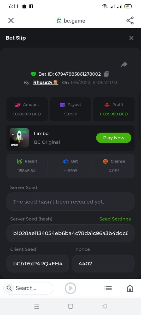Tap the Android back navigation triangle
Viewport: 141px width, 315px height.
click(x=104, y=306)
